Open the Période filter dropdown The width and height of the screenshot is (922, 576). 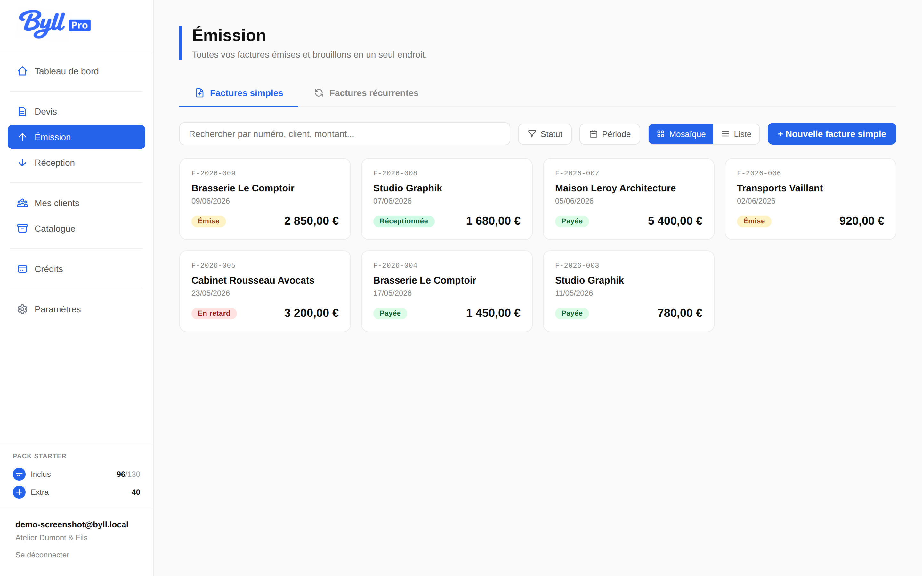tap(610, 134)
